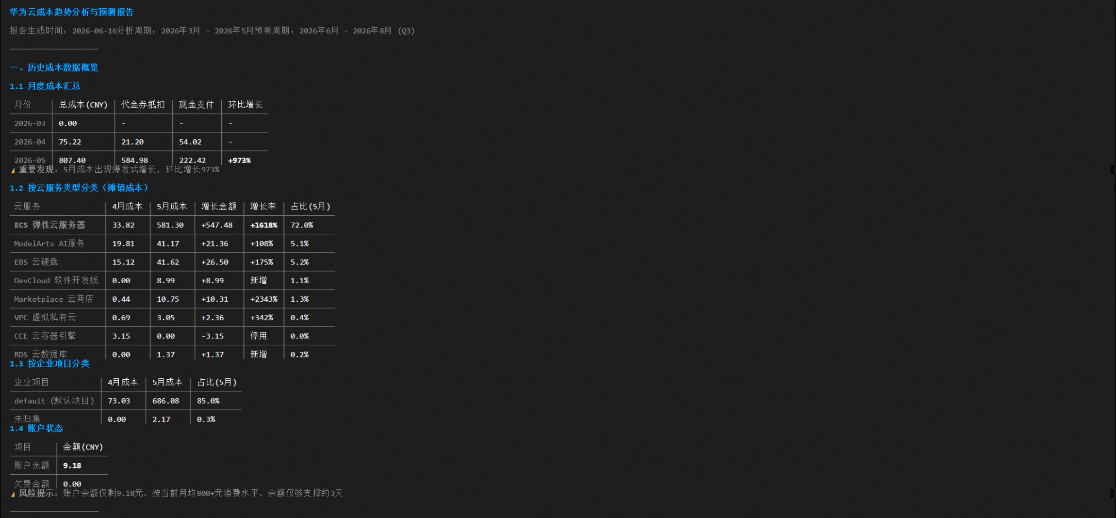Click the 总成本(CNY) column header
The image size is (1116, 518).
[83, 105]
